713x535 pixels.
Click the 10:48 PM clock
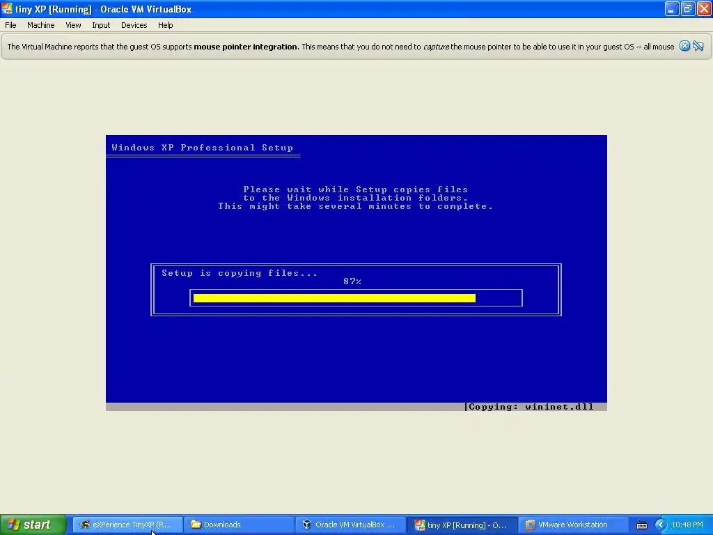click(x=687, y=525)
